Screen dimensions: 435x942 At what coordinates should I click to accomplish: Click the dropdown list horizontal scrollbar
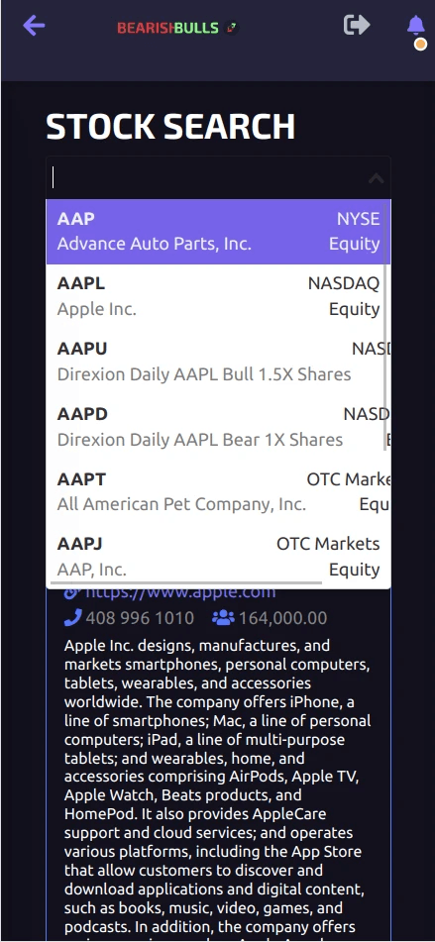click(x=186, y=582)
